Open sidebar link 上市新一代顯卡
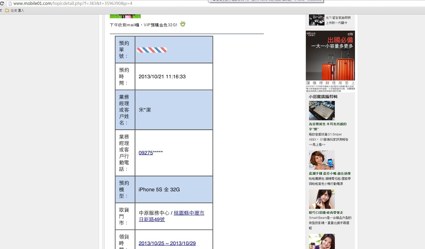425x249 pixels. click(336, 23)
